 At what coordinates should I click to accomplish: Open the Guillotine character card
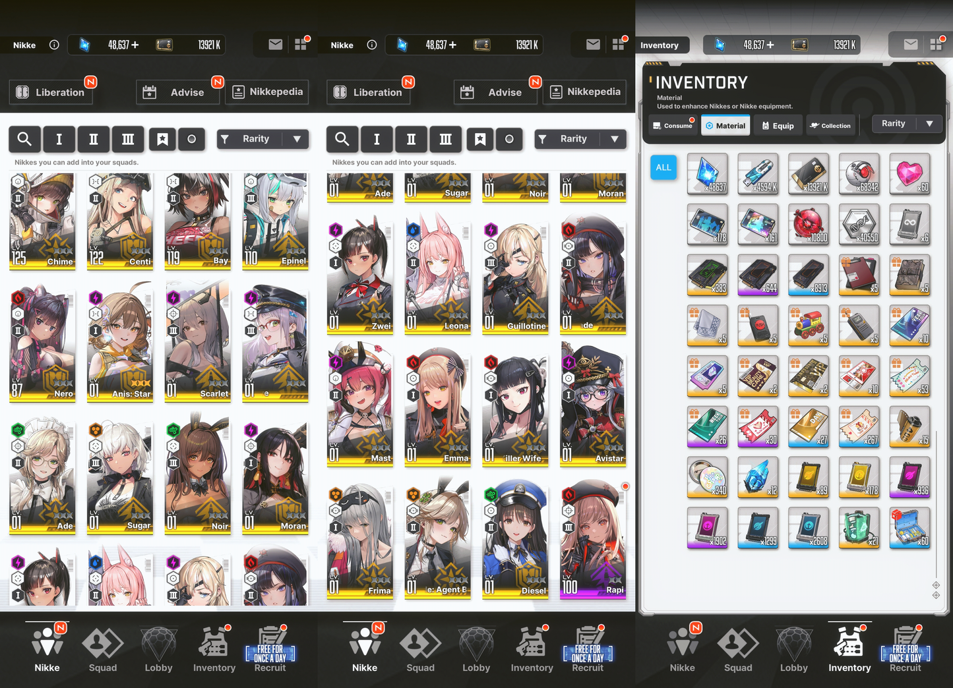(x=514, y=276)
